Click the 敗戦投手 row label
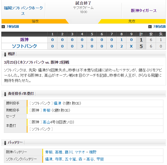Viewport: 167px width, 165px height. [15, 110]
